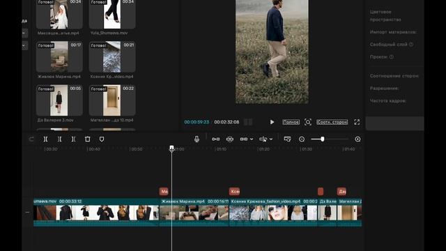The width and height of the screenshot is (446, 251).
Task: Select the Ксения Кр...video.mp4 thumbnail
Action: [x=112, y=57]
